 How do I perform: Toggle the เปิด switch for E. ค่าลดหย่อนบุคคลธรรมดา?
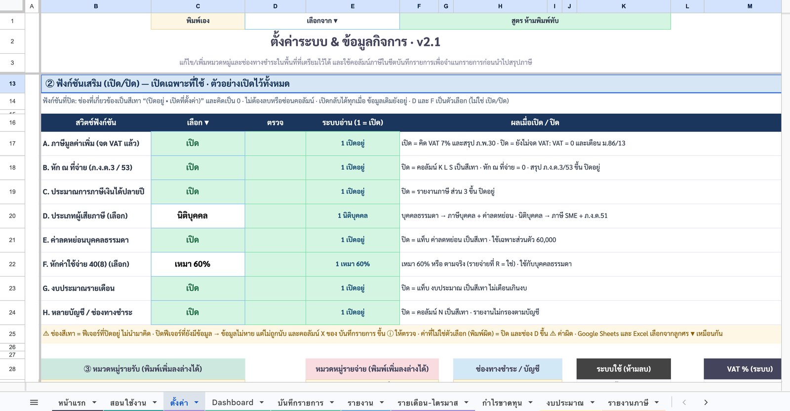pos(198,240)
